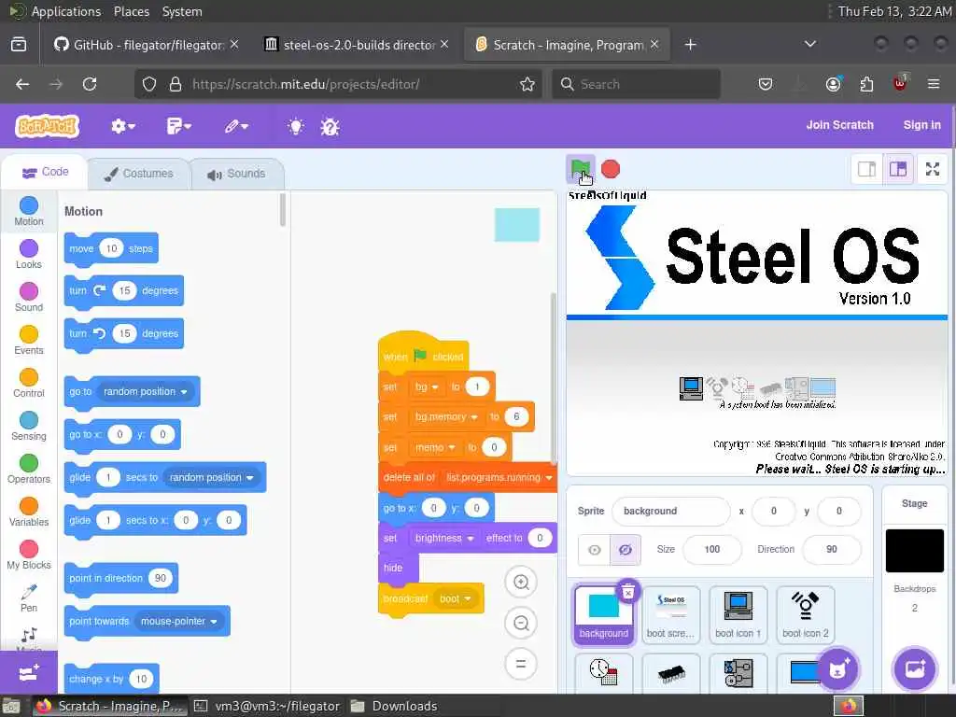The image size is (956, 717).
Task: Select the Sound block category
Action: (x=29, y=297)
